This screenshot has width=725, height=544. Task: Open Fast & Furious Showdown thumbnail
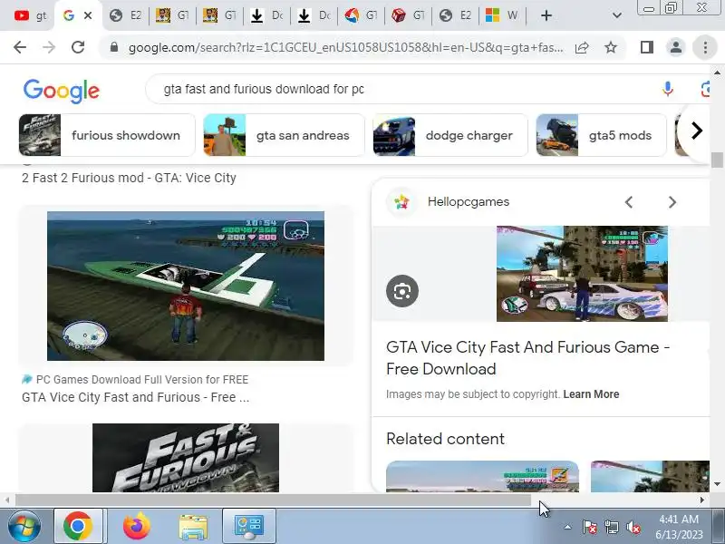pyautogui.click(x=186, y=458)
